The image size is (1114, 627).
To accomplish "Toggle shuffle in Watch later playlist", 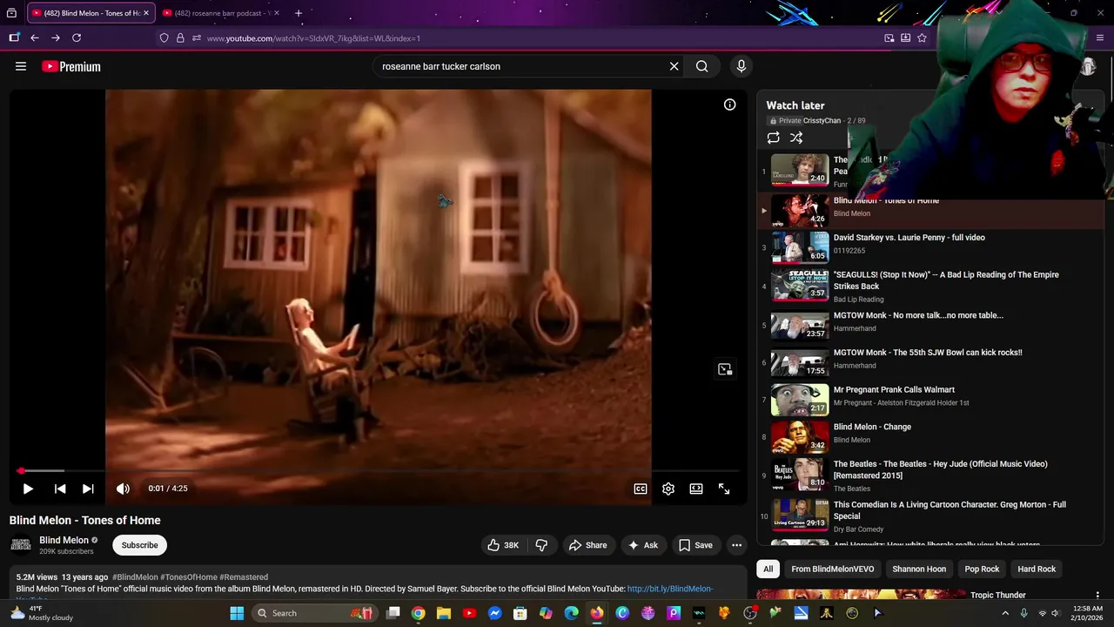I will click(x=796, y=138).
